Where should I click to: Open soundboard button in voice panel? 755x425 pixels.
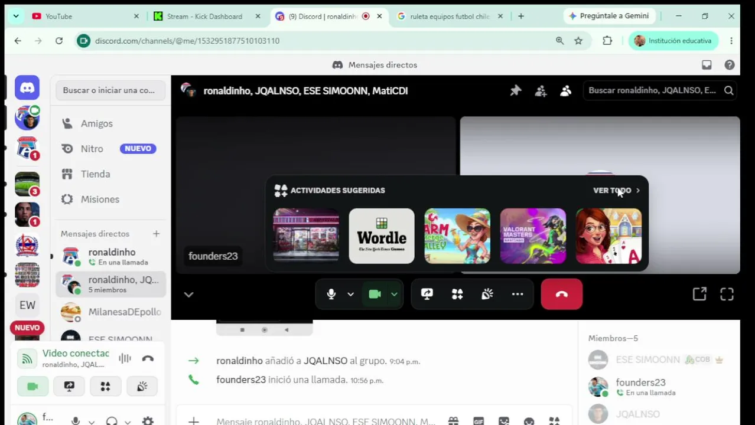(x=142, y=387)
